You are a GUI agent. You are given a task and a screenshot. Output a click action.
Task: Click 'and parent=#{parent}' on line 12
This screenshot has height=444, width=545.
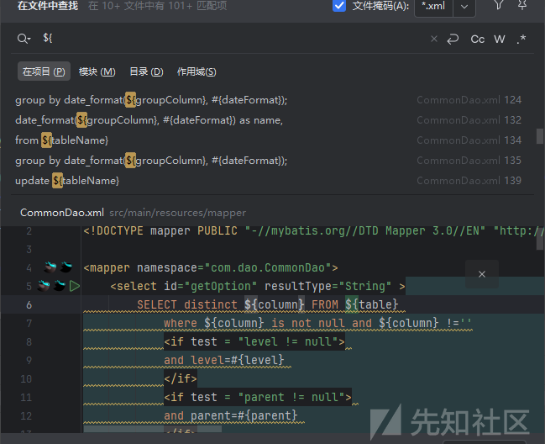click(x=231, y=415)
